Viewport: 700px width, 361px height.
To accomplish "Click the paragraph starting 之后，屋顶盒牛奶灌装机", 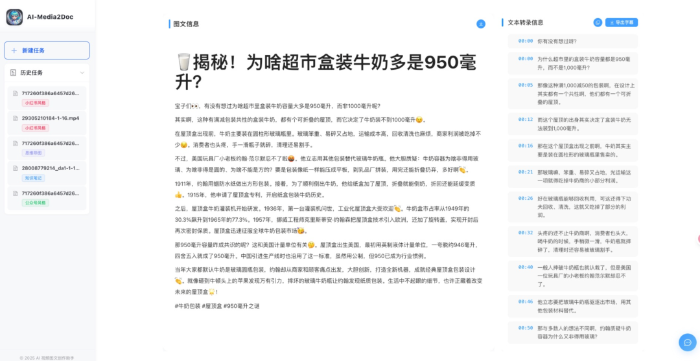I will (x=328, y=220).
